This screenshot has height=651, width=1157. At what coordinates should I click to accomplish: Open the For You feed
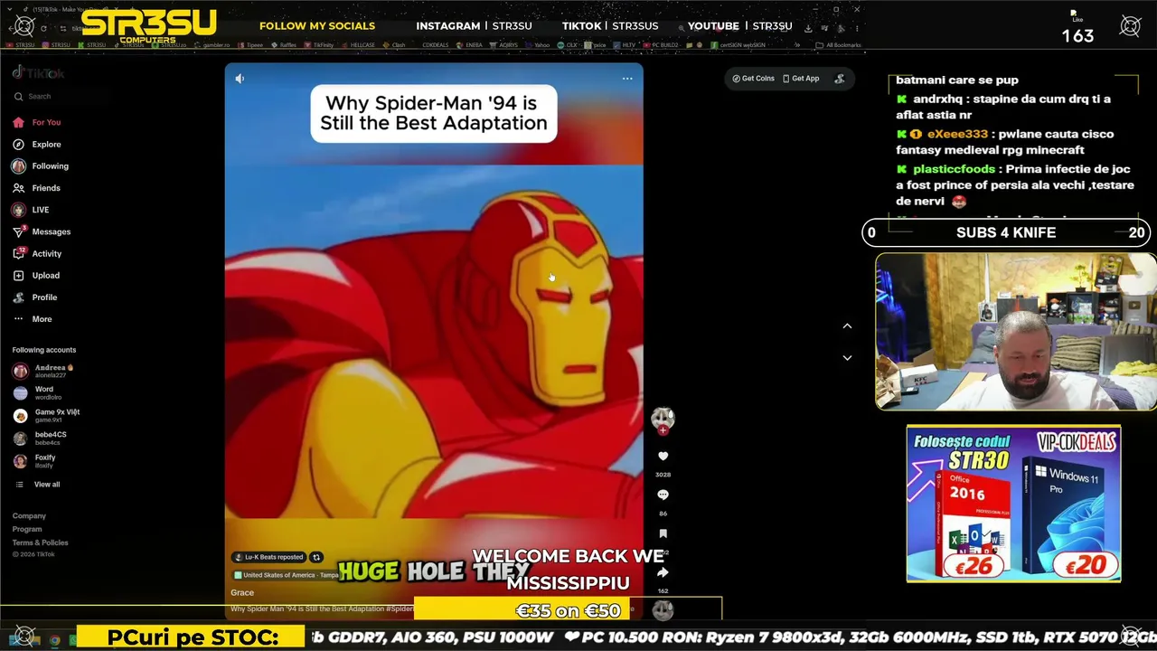pyautogui.click(x=37, y=122)
